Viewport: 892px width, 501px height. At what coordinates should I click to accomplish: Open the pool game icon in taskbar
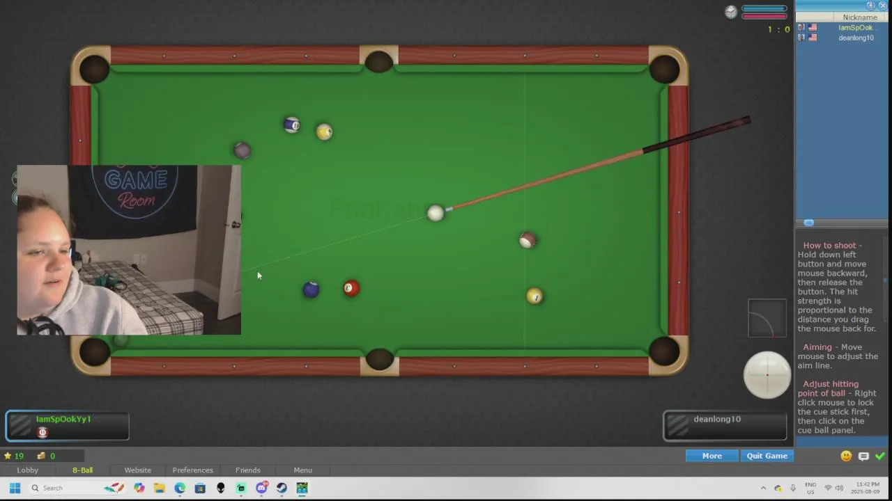coord(302,488)
